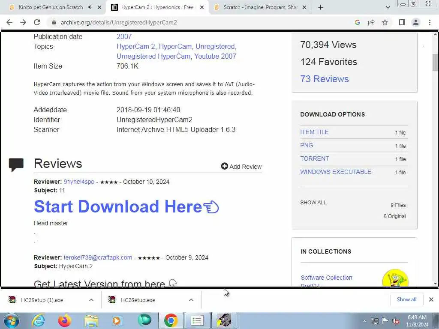Viewport: 439px width, 329px height.
Task: Open the Chrome profile avatar
Action: (416, 22)
